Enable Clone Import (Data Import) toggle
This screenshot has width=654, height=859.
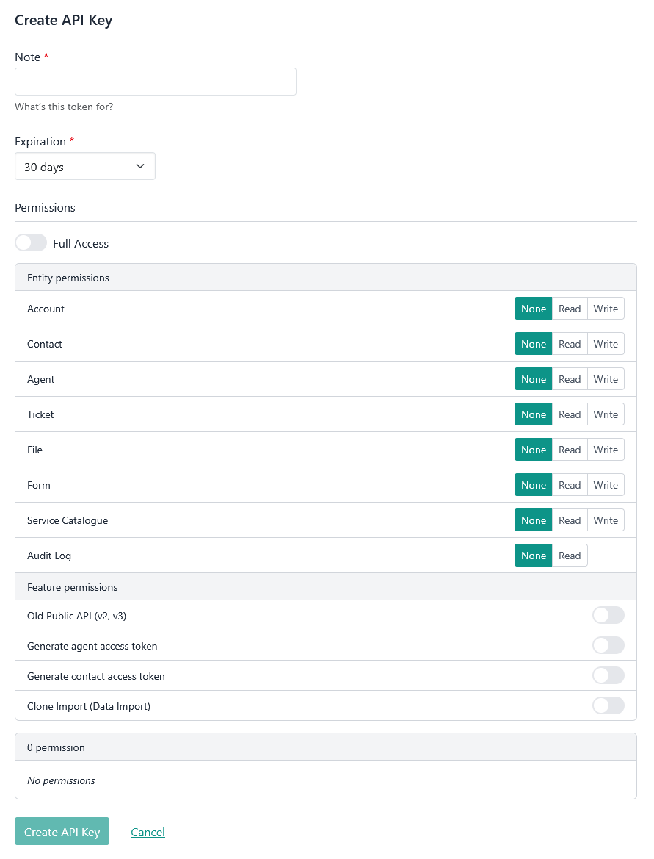point(608,706)
